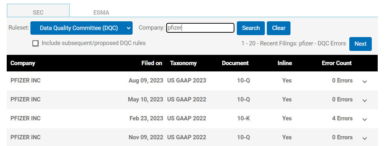Expand the Aug 09, 2023 filing row chevron
Image resolution: width=386 pixels, height=146 pixels.
pyautogui.click(x=365, y=82)
